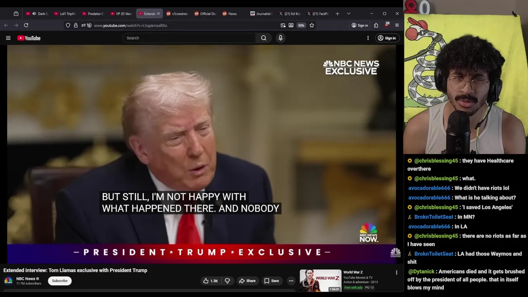This screenshot has width=528, height=297.
Task: Switch to Official De Reddit tab
Action: [205, 14]
